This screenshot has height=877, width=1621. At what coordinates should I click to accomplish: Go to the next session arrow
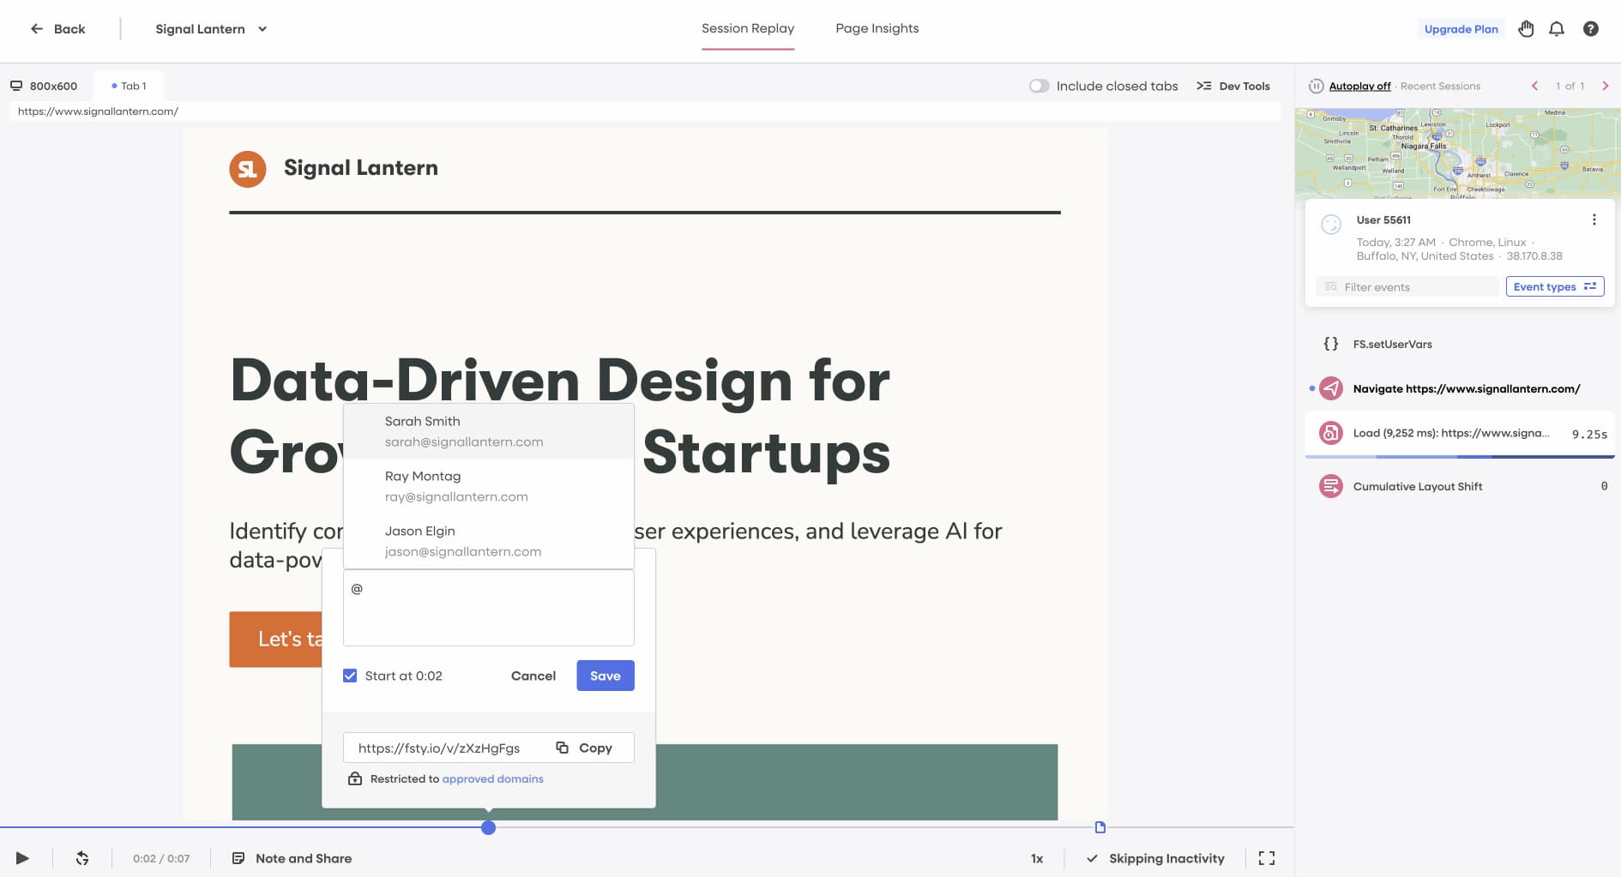pyautogui.click(x=1605, y=86)
